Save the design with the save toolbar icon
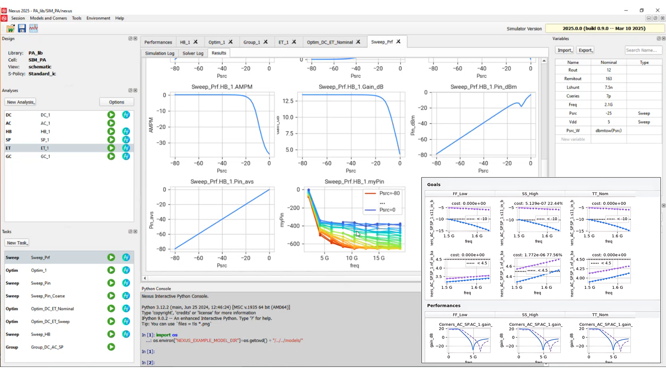Viewport: 666px width, 374px height. (x=22, y=28)
